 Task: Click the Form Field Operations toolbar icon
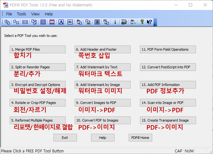tap(97, 22)
